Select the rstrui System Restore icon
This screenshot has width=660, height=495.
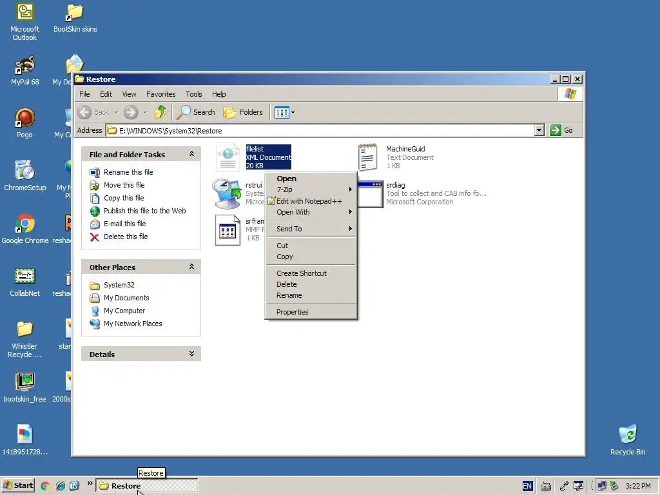point(227,193)
